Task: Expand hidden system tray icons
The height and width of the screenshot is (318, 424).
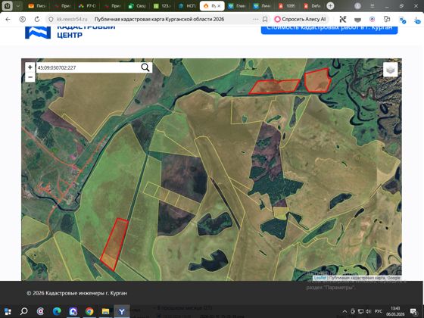Action: tap(344, 311)
